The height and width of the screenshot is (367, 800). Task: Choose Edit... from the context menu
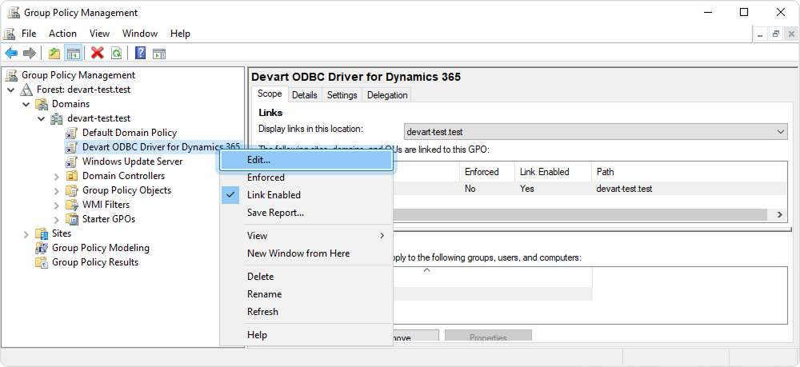[x=306, y=160]
